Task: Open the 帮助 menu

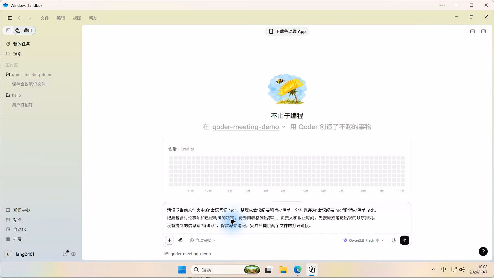Action: click(93, 18)
